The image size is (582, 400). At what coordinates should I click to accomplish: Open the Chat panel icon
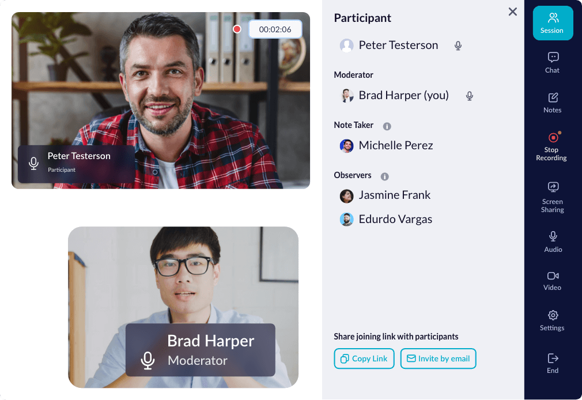click(553, 62)
